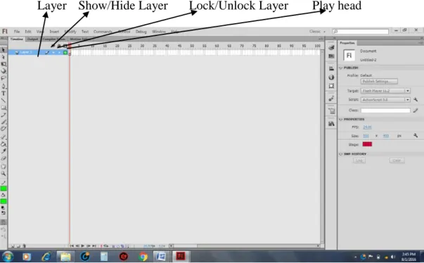
Task: Select the Deco tool
Action: (x=4, y=129)
